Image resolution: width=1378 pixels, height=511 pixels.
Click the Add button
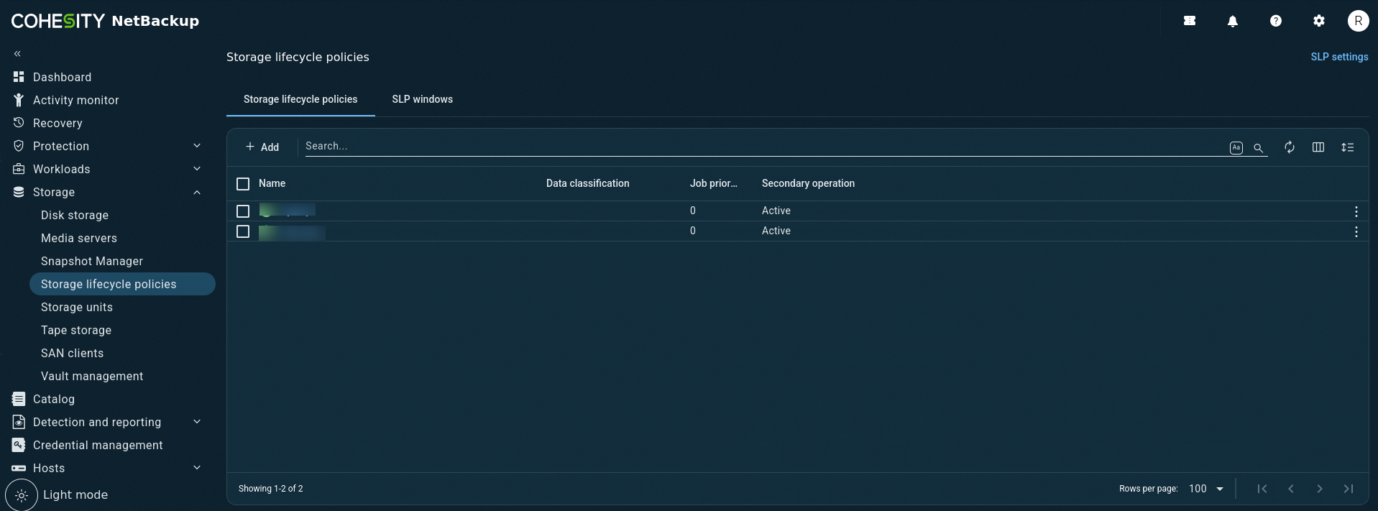(x=262, y=147)
